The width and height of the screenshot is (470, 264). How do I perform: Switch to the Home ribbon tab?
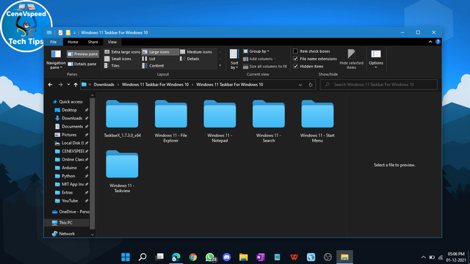pos(73,42)
